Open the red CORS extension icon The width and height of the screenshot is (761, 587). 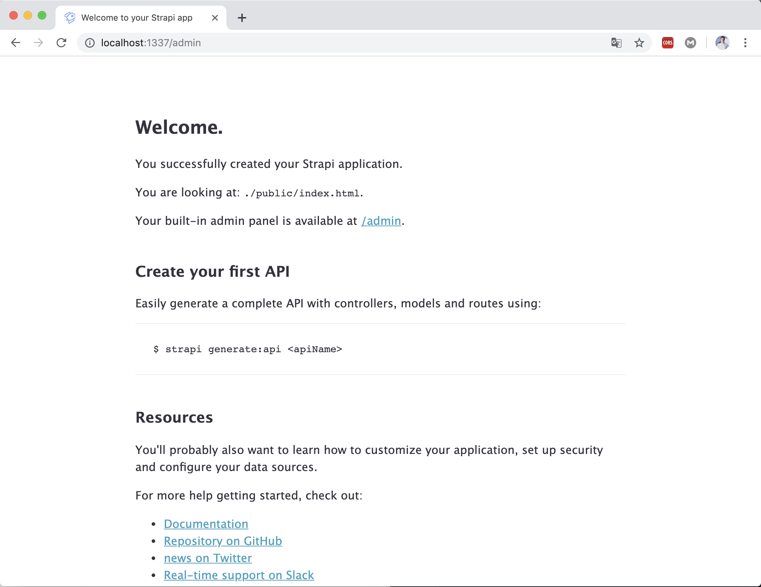[x=668, y=43]
